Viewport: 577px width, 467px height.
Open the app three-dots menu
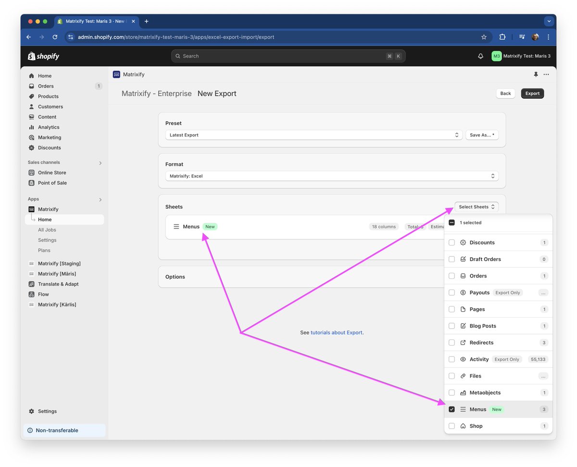[x=546, y=75]
